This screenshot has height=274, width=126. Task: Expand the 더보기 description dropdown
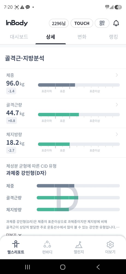14,234
